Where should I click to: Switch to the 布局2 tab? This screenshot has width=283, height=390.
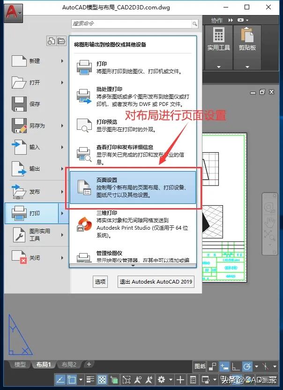(69, 364)
